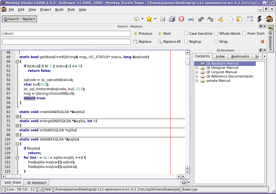Viewport: 276px width, 194px height.
Task: Click the New file toolbar icon
Action: pyautogui.click(x=136, y=19)
